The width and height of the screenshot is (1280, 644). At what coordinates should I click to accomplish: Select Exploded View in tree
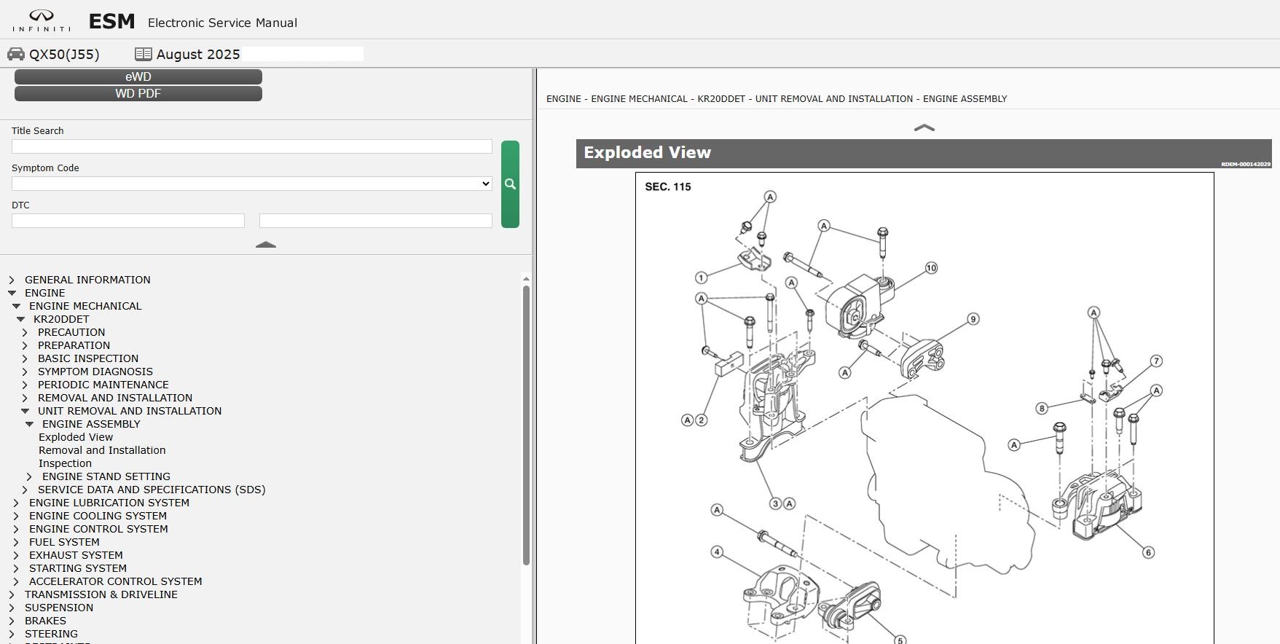point(76,437)
